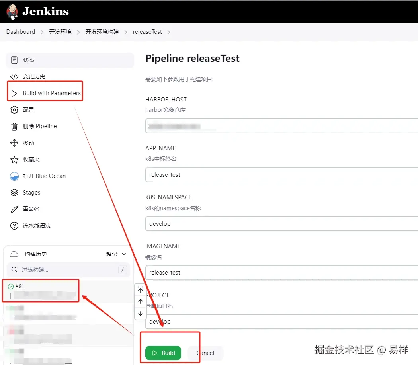Open 变更历史 sidebar item
The height and width of the screenshot is (365, 418).
[x=34, y=76]
